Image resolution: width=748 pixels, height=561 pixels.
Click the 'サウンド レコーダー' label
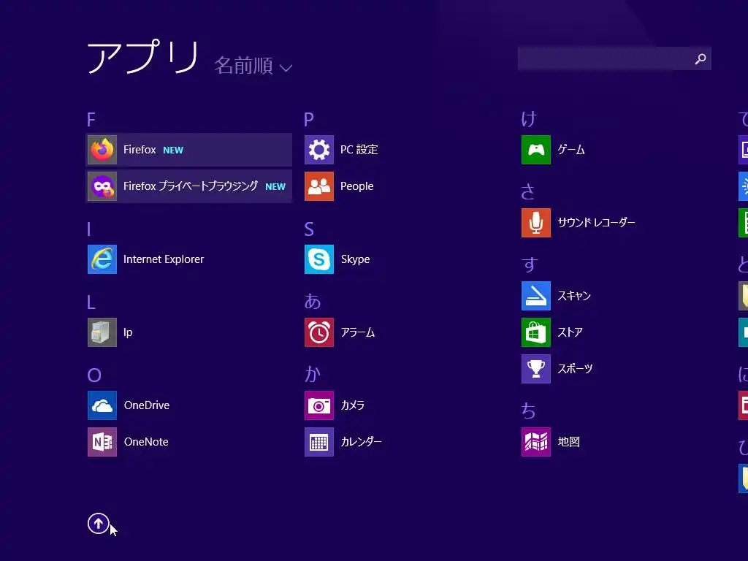(x=596, y=223)
